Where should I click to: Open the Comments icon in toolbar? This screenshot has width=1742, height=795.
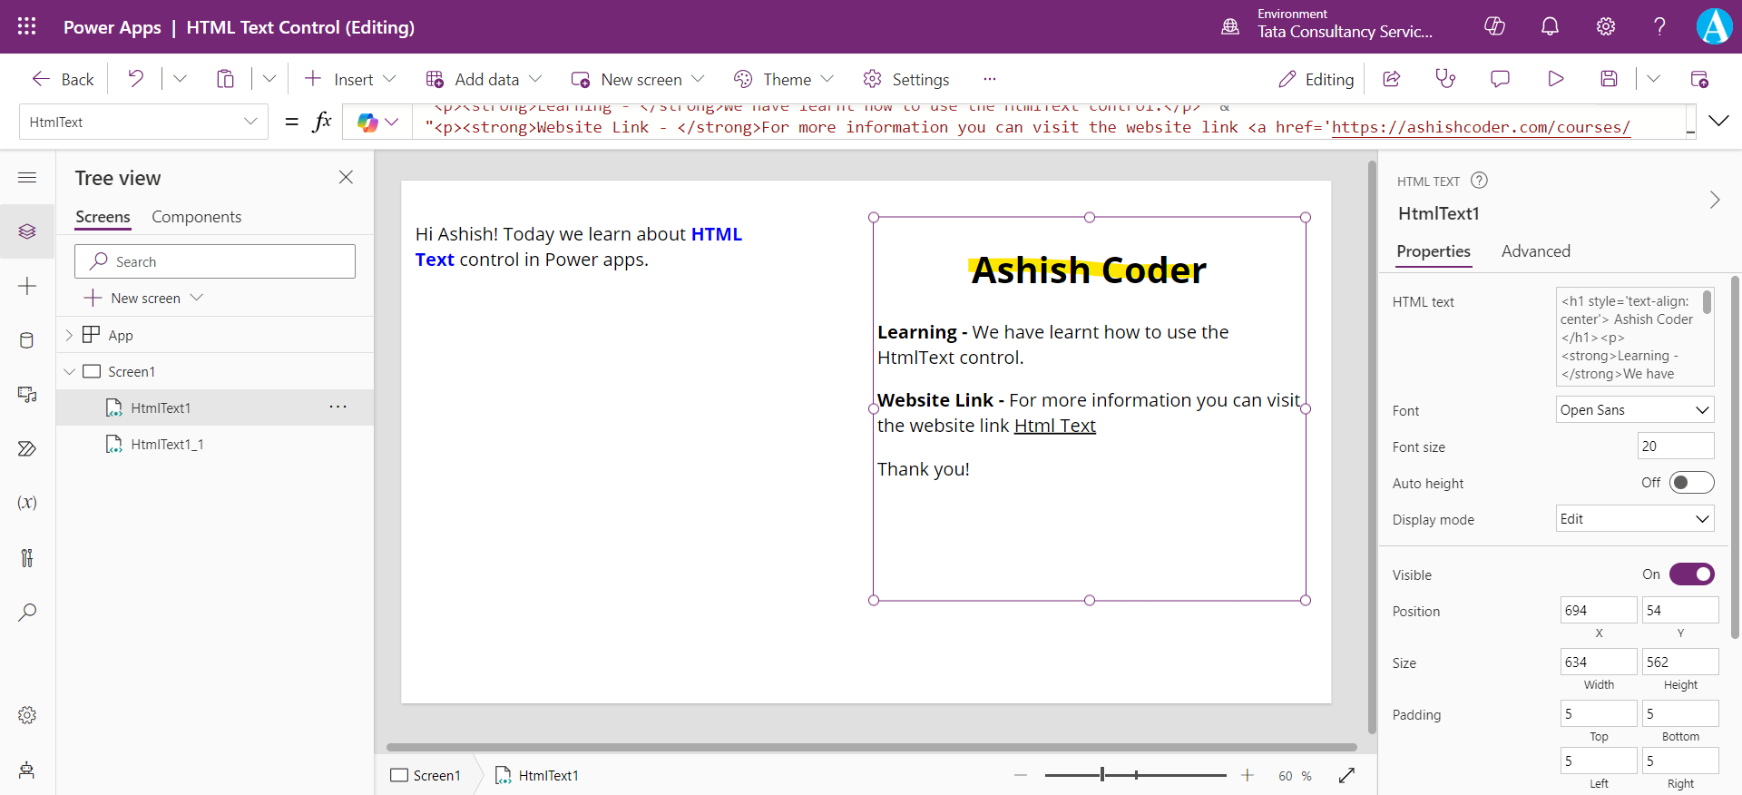pos(1500,79)
